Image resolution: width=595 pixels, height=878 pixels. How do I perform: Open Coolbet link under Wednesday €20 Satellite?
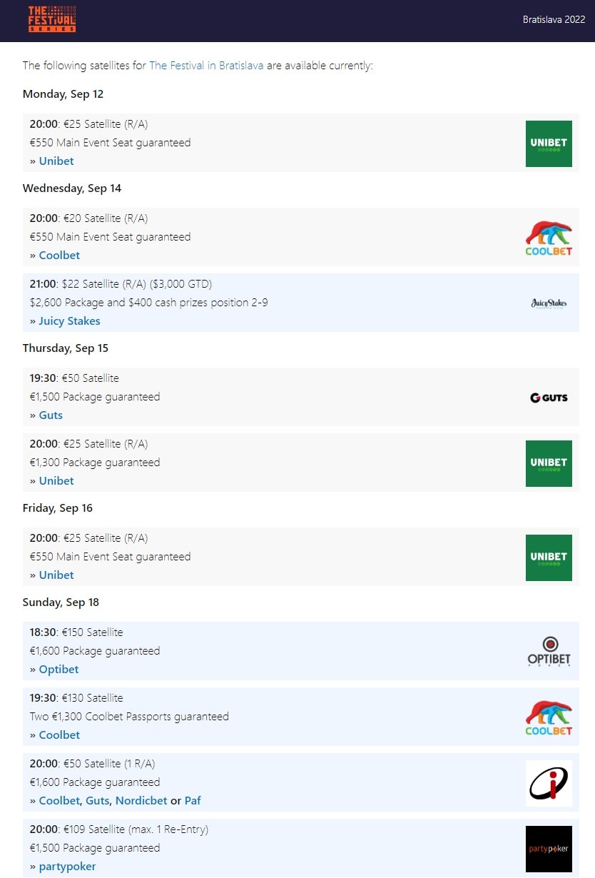[59, 256]
